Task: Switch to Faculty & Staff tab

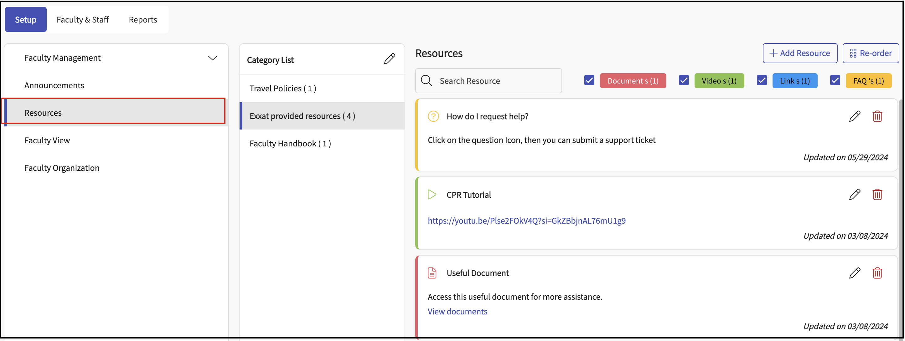Action: 83,20
